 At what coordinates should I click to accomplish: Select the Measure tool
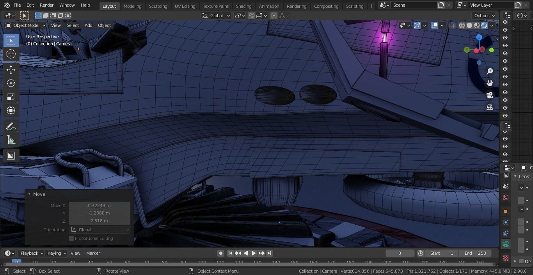click(x=11, y=140)
